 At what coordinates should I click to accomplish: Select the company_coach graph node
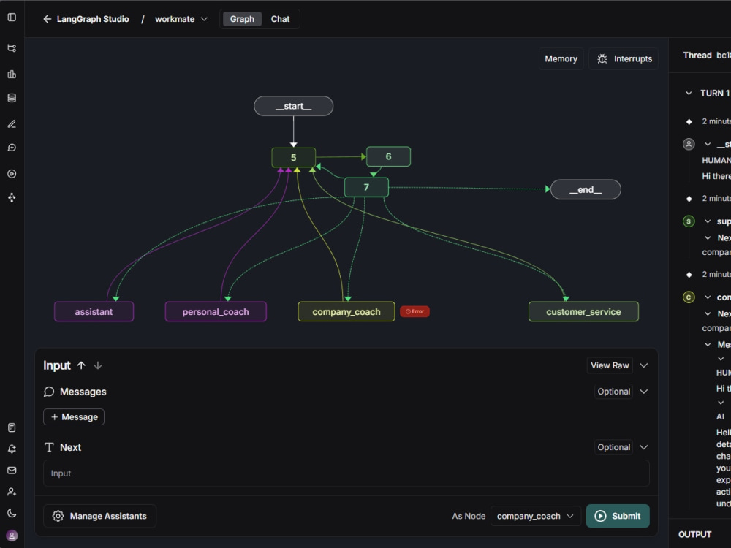[x=346, y=312]
